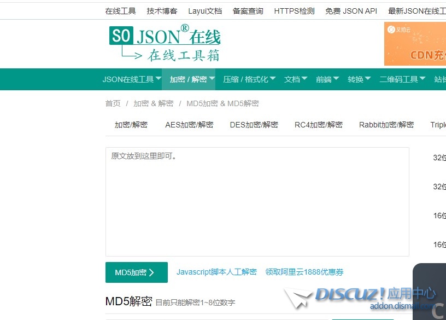Switch to the DES加密/解密 tab

[254, 125]
